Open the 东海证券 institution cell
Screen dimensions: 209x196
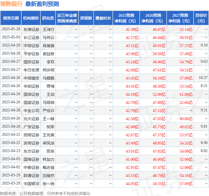click(31, 29)
